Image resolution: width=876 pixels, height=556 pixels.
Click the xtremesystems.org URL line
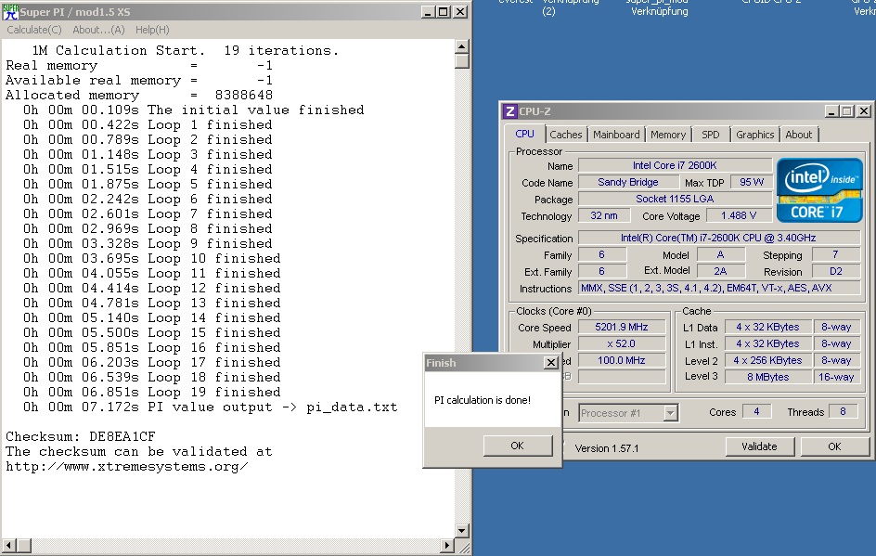click(127, 467)
